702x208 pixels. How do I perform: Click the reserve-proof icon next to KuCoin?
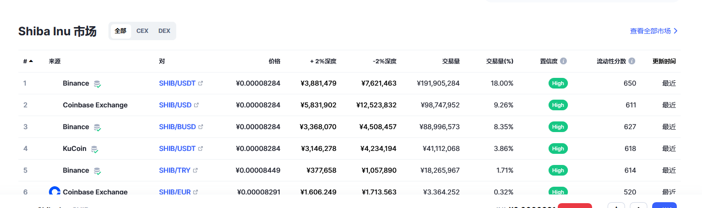[x=94, y=149]
